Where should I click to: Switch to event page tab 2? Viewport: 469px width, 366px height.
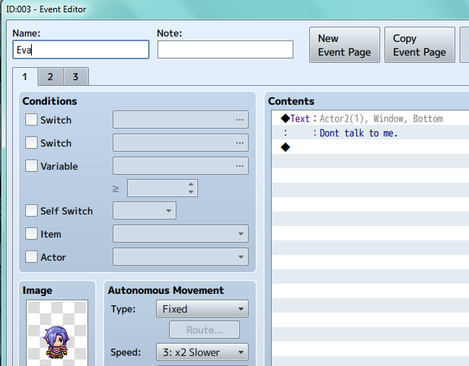pos(51,77)
